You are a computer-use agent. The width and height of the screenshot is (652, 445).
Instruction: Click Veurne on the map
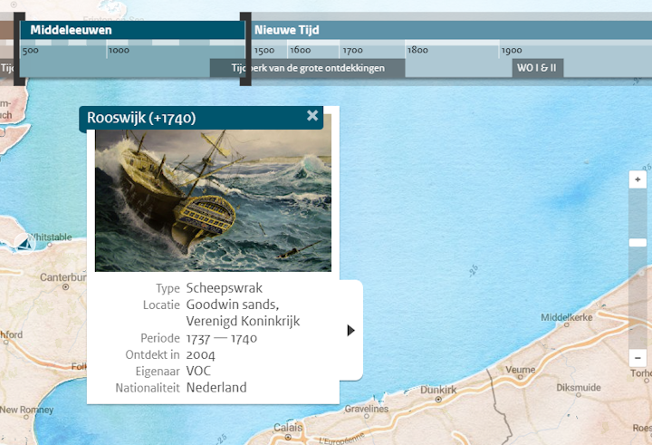click(520, 370)
